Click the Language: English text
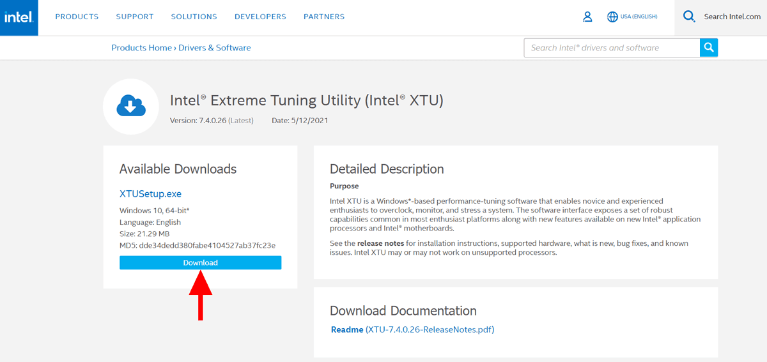Screen dimensions: 767x362 click(x=150, y=222)
